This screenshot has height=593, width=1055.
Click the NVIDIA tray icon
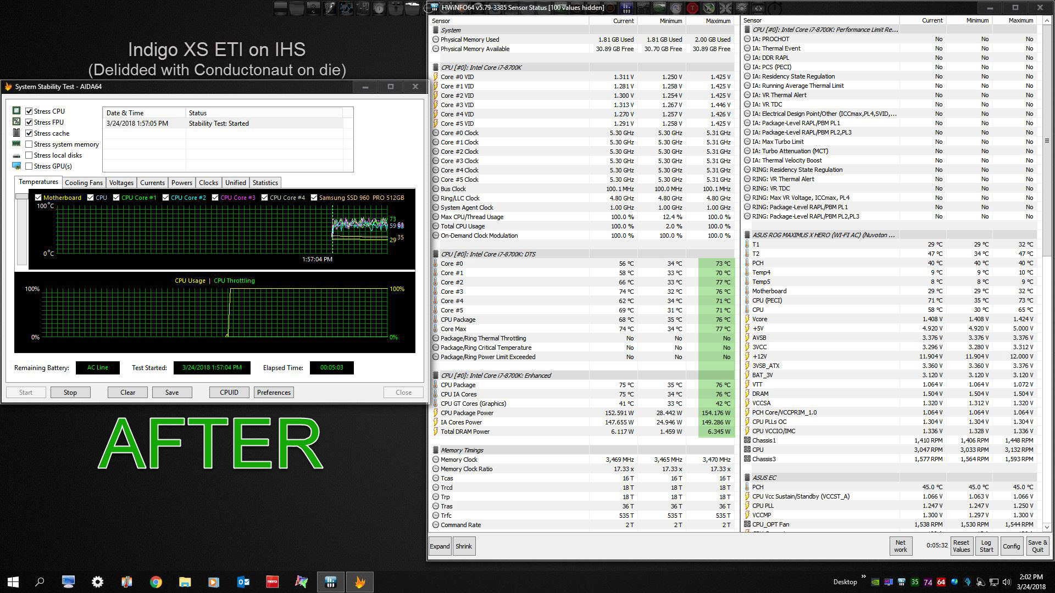click(x=875, y=582)
